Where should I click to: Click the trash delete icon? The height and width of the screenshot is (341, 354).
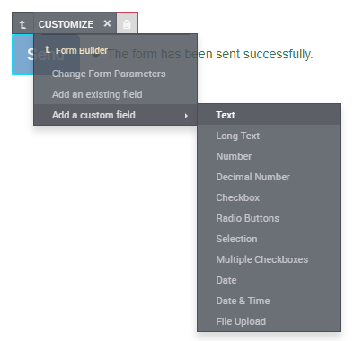[x=127, y=24]
